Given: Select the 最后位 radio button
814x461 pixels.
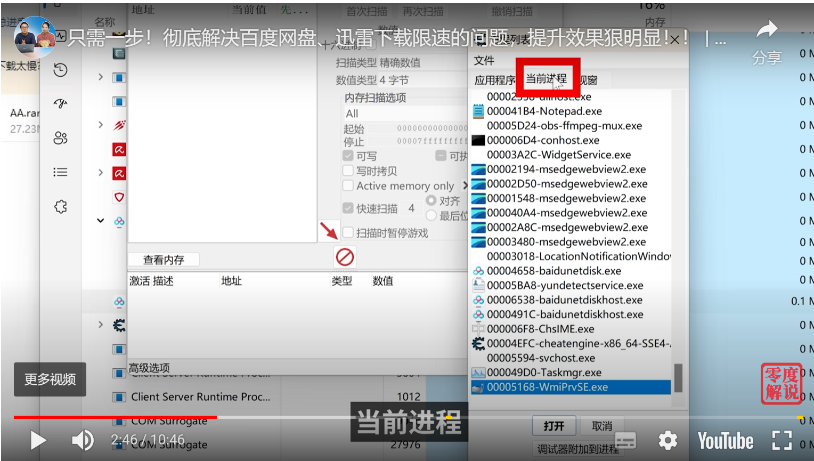Looking at the screenshot, I should (431, 215).
